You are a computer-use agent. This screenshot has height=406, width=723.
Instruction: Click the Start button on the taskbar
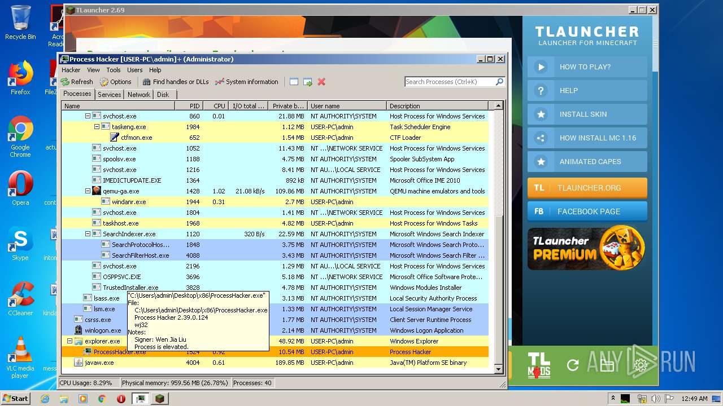pyautogui.click(x=16, y=398)
